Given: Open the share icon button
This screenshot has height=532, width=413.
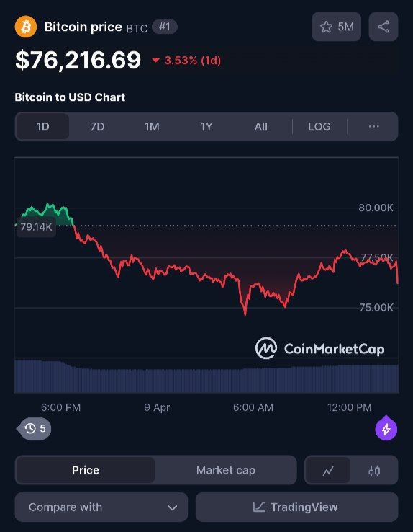Looking at the screenshot, I should pos(383,27).
